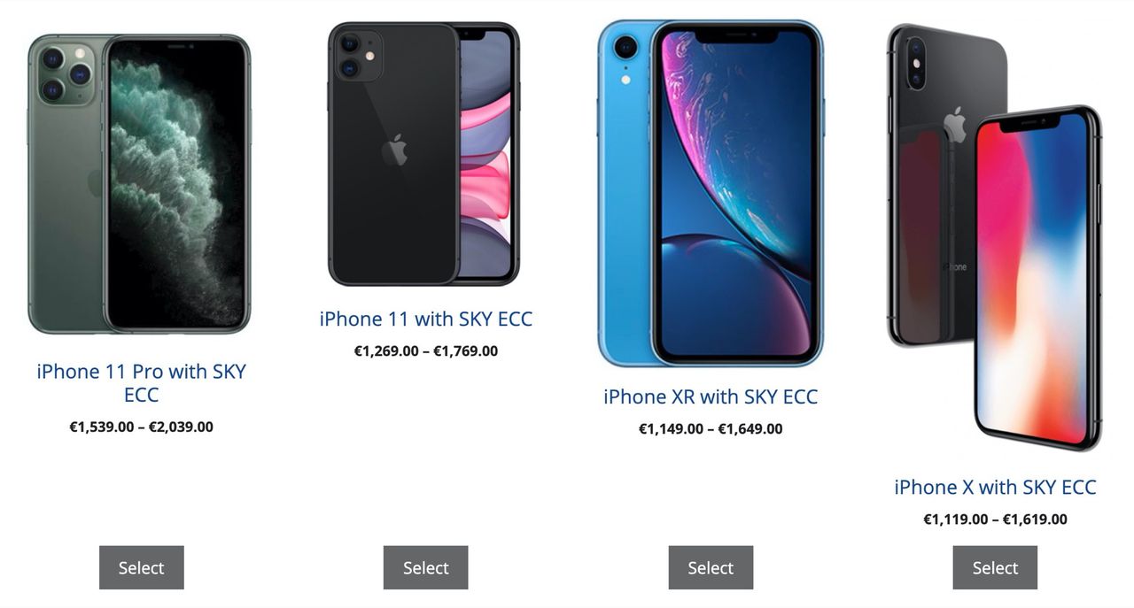This screenshot has width=1134, height=608.
Task: Click the €1,539.00 – €2,039.00 price range
Action: (x=142, y=427)
